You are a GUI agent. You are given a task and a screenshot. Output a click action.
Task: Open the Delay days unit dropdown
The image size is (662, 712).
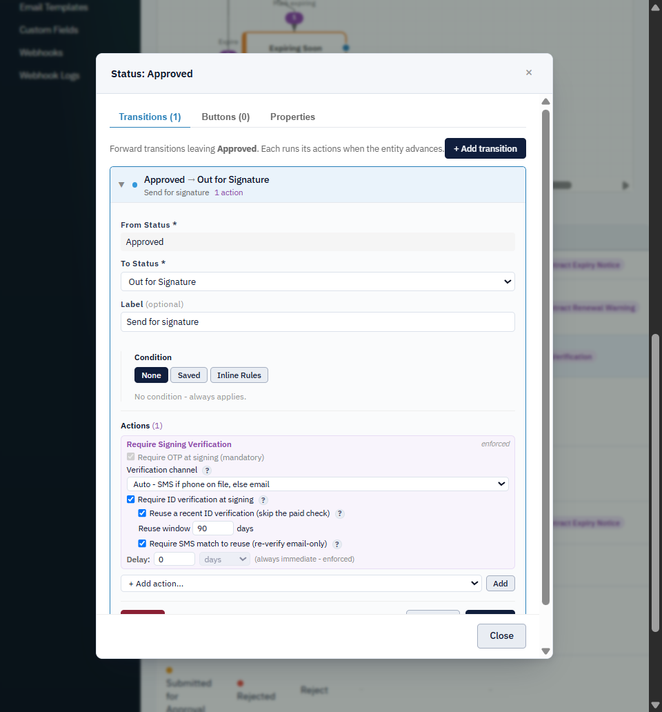[x=225, y=559]
